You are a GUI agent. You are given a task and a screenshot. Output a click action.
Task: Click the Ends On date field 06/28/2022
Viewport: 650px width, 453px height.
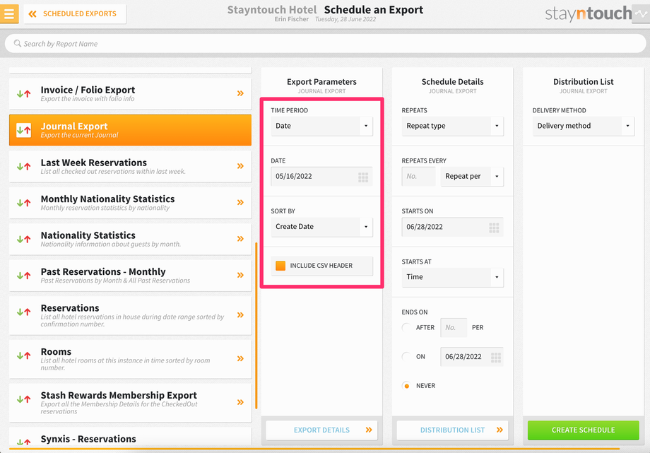[472, 357]
